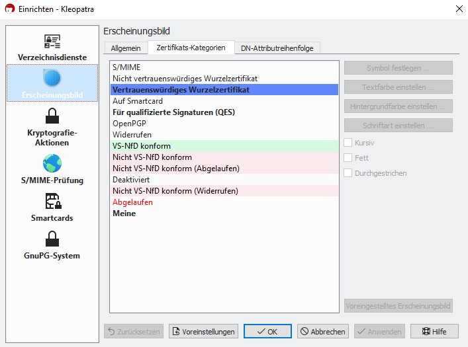Open the Verzeichnisdienste settings page
Viewport: 468px width, 347px height.
tap(52, 48)
